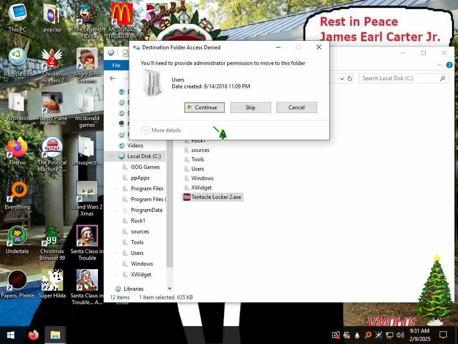Launch The Legend of Zilda shortcut
Screen dimensions: 458x344
(x=87, y=21)
